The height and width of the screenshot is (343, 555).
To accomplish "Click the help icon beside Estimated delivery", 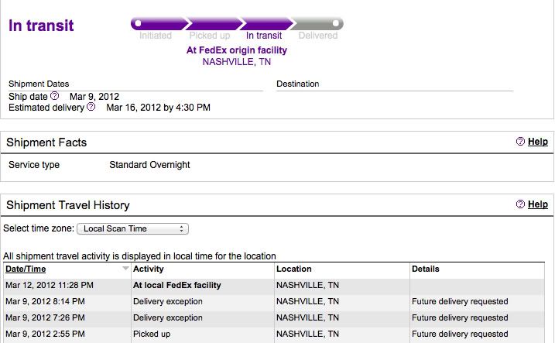I will [91, 107].
